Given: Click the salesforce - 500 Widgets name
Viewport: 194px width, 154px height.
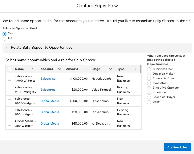Looking at the screenshot, I should click(x=24, y=112).
